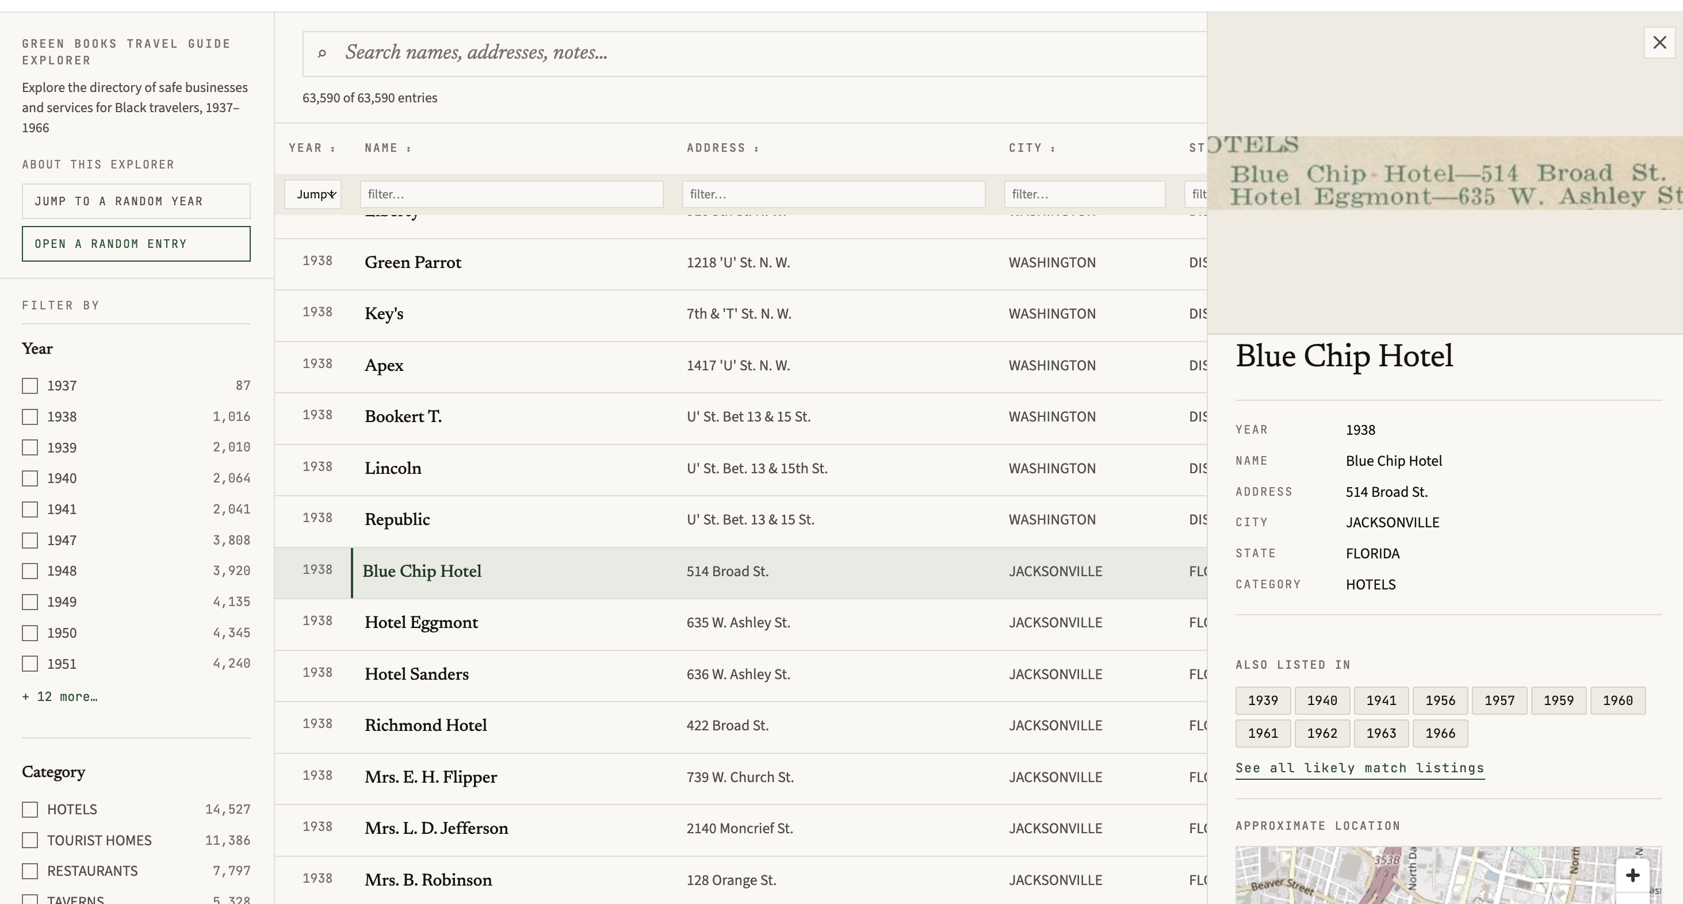Open About This Explorer
Screen dimensions: 1683x904
[x=98, y=164]
